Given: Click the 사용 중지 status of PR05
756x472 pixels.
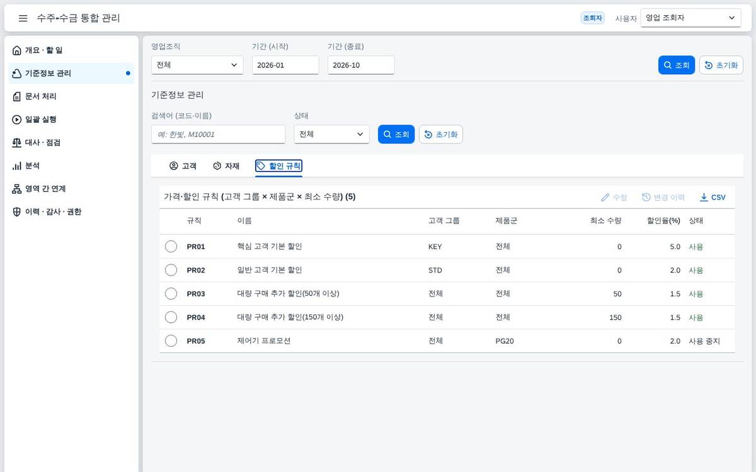Looking at the screenshot, I should pyautogui.click(x=704, y=341).
